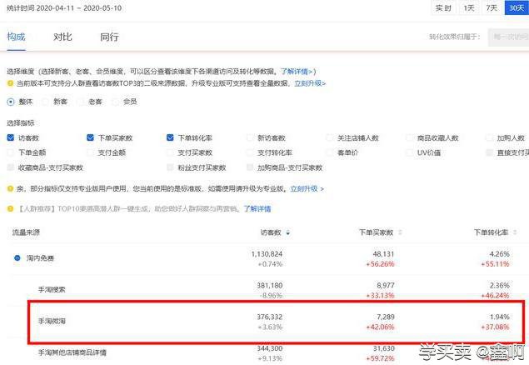The width and height of the screenshot is (529, 365).
Task: Check the 新访客数 checkbox
Action: [x=250, y=137]
